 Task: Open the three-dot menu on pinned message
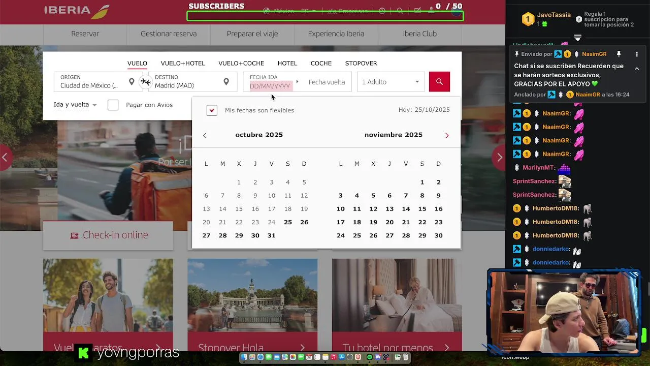[637, 54]
